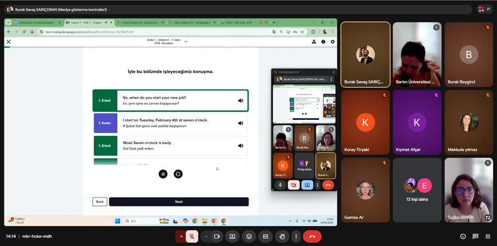Open meeting details info icon
Image resolution: width=497 pixels, height=246 pixels.
[463, 236]
